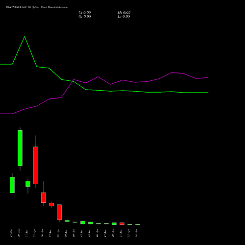Select the open value 'O: 0.05'

pyautogui.click(x=85, y=17)
